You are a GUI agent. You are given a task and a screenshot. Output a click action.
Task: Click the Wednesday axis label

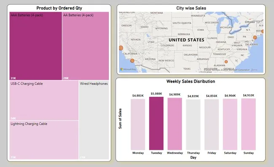point(175,153)
